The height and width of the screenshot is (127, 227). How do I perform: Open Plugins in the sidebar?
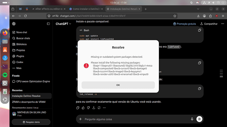(x=18, y=56)
